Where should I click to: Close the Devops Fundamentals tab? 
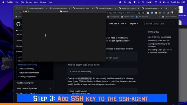(69, 8)
